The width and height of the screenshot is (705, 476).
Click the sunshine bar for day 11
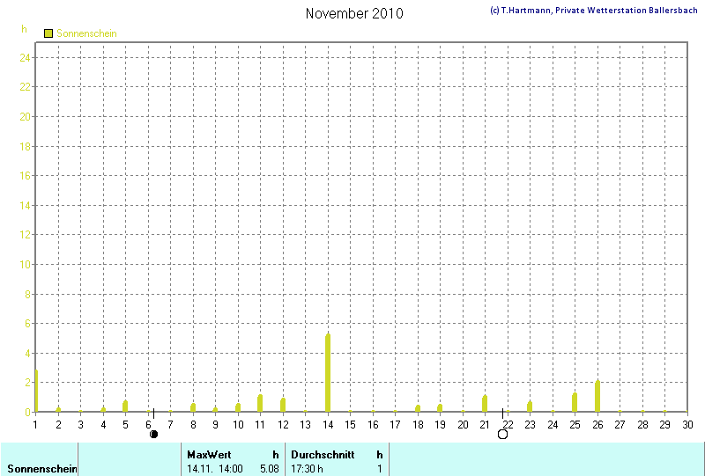point(260,403)
